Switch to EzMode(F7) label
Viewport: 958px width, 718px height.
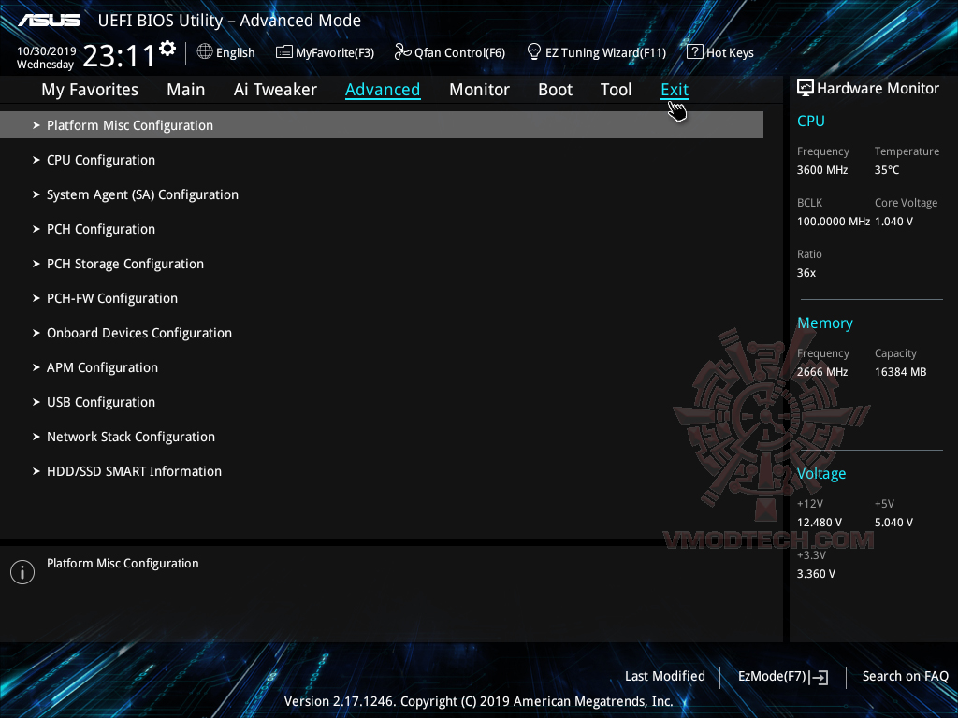click(x=772, y=677)
